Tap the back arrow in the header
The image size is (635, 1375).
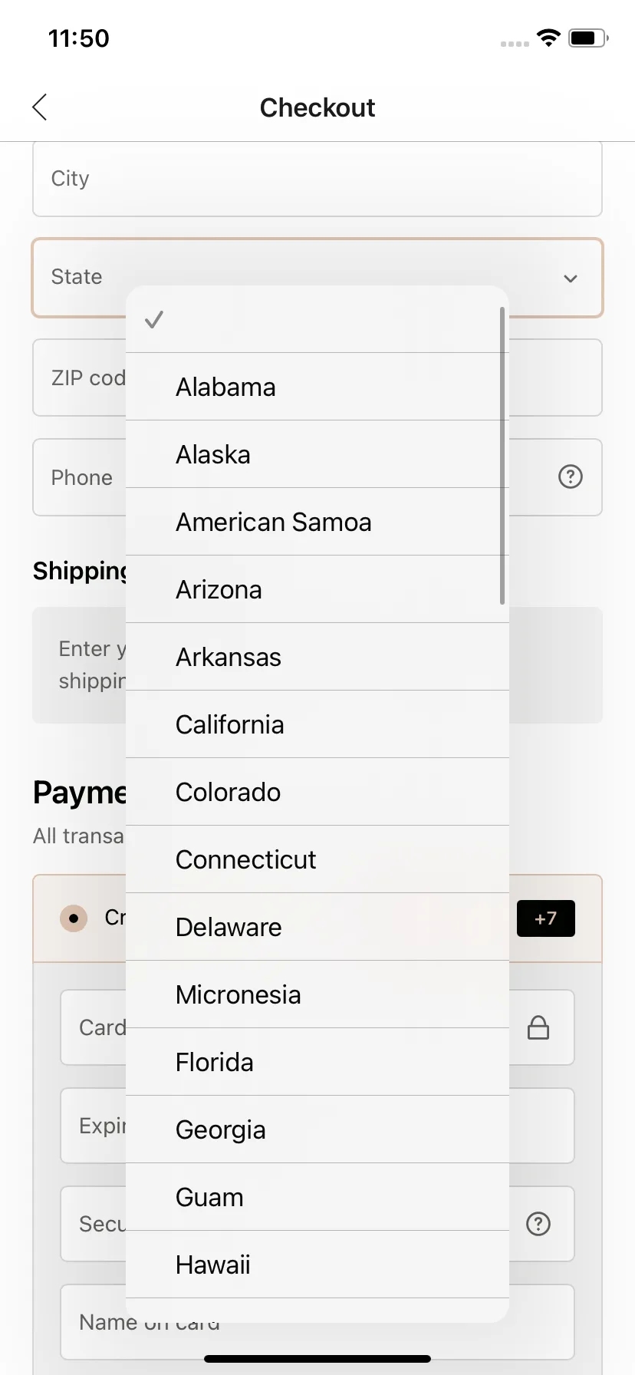(x=40, y=107)
